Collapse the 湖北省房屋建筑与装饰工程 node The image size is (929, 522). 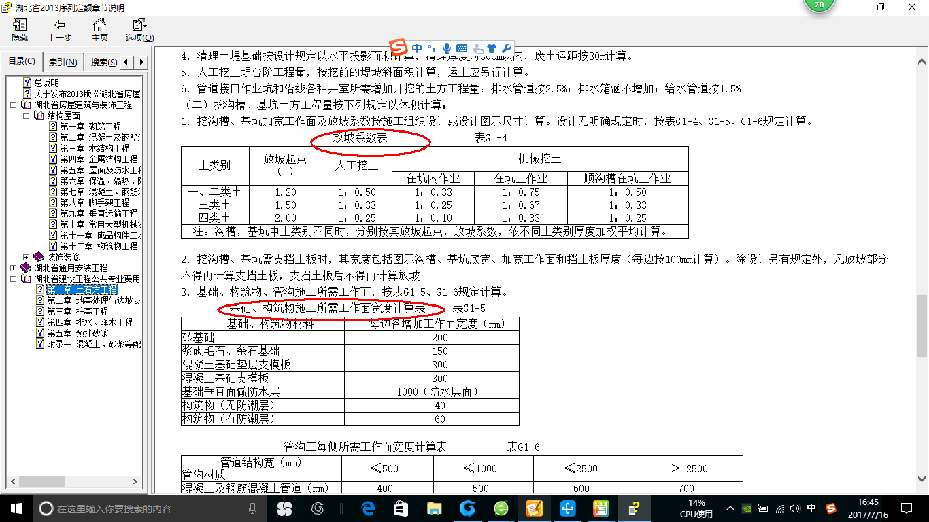[x=14, y=105]
